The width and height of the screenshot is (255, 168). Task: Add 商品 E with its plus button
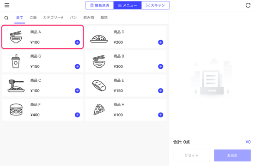(160, 91)
